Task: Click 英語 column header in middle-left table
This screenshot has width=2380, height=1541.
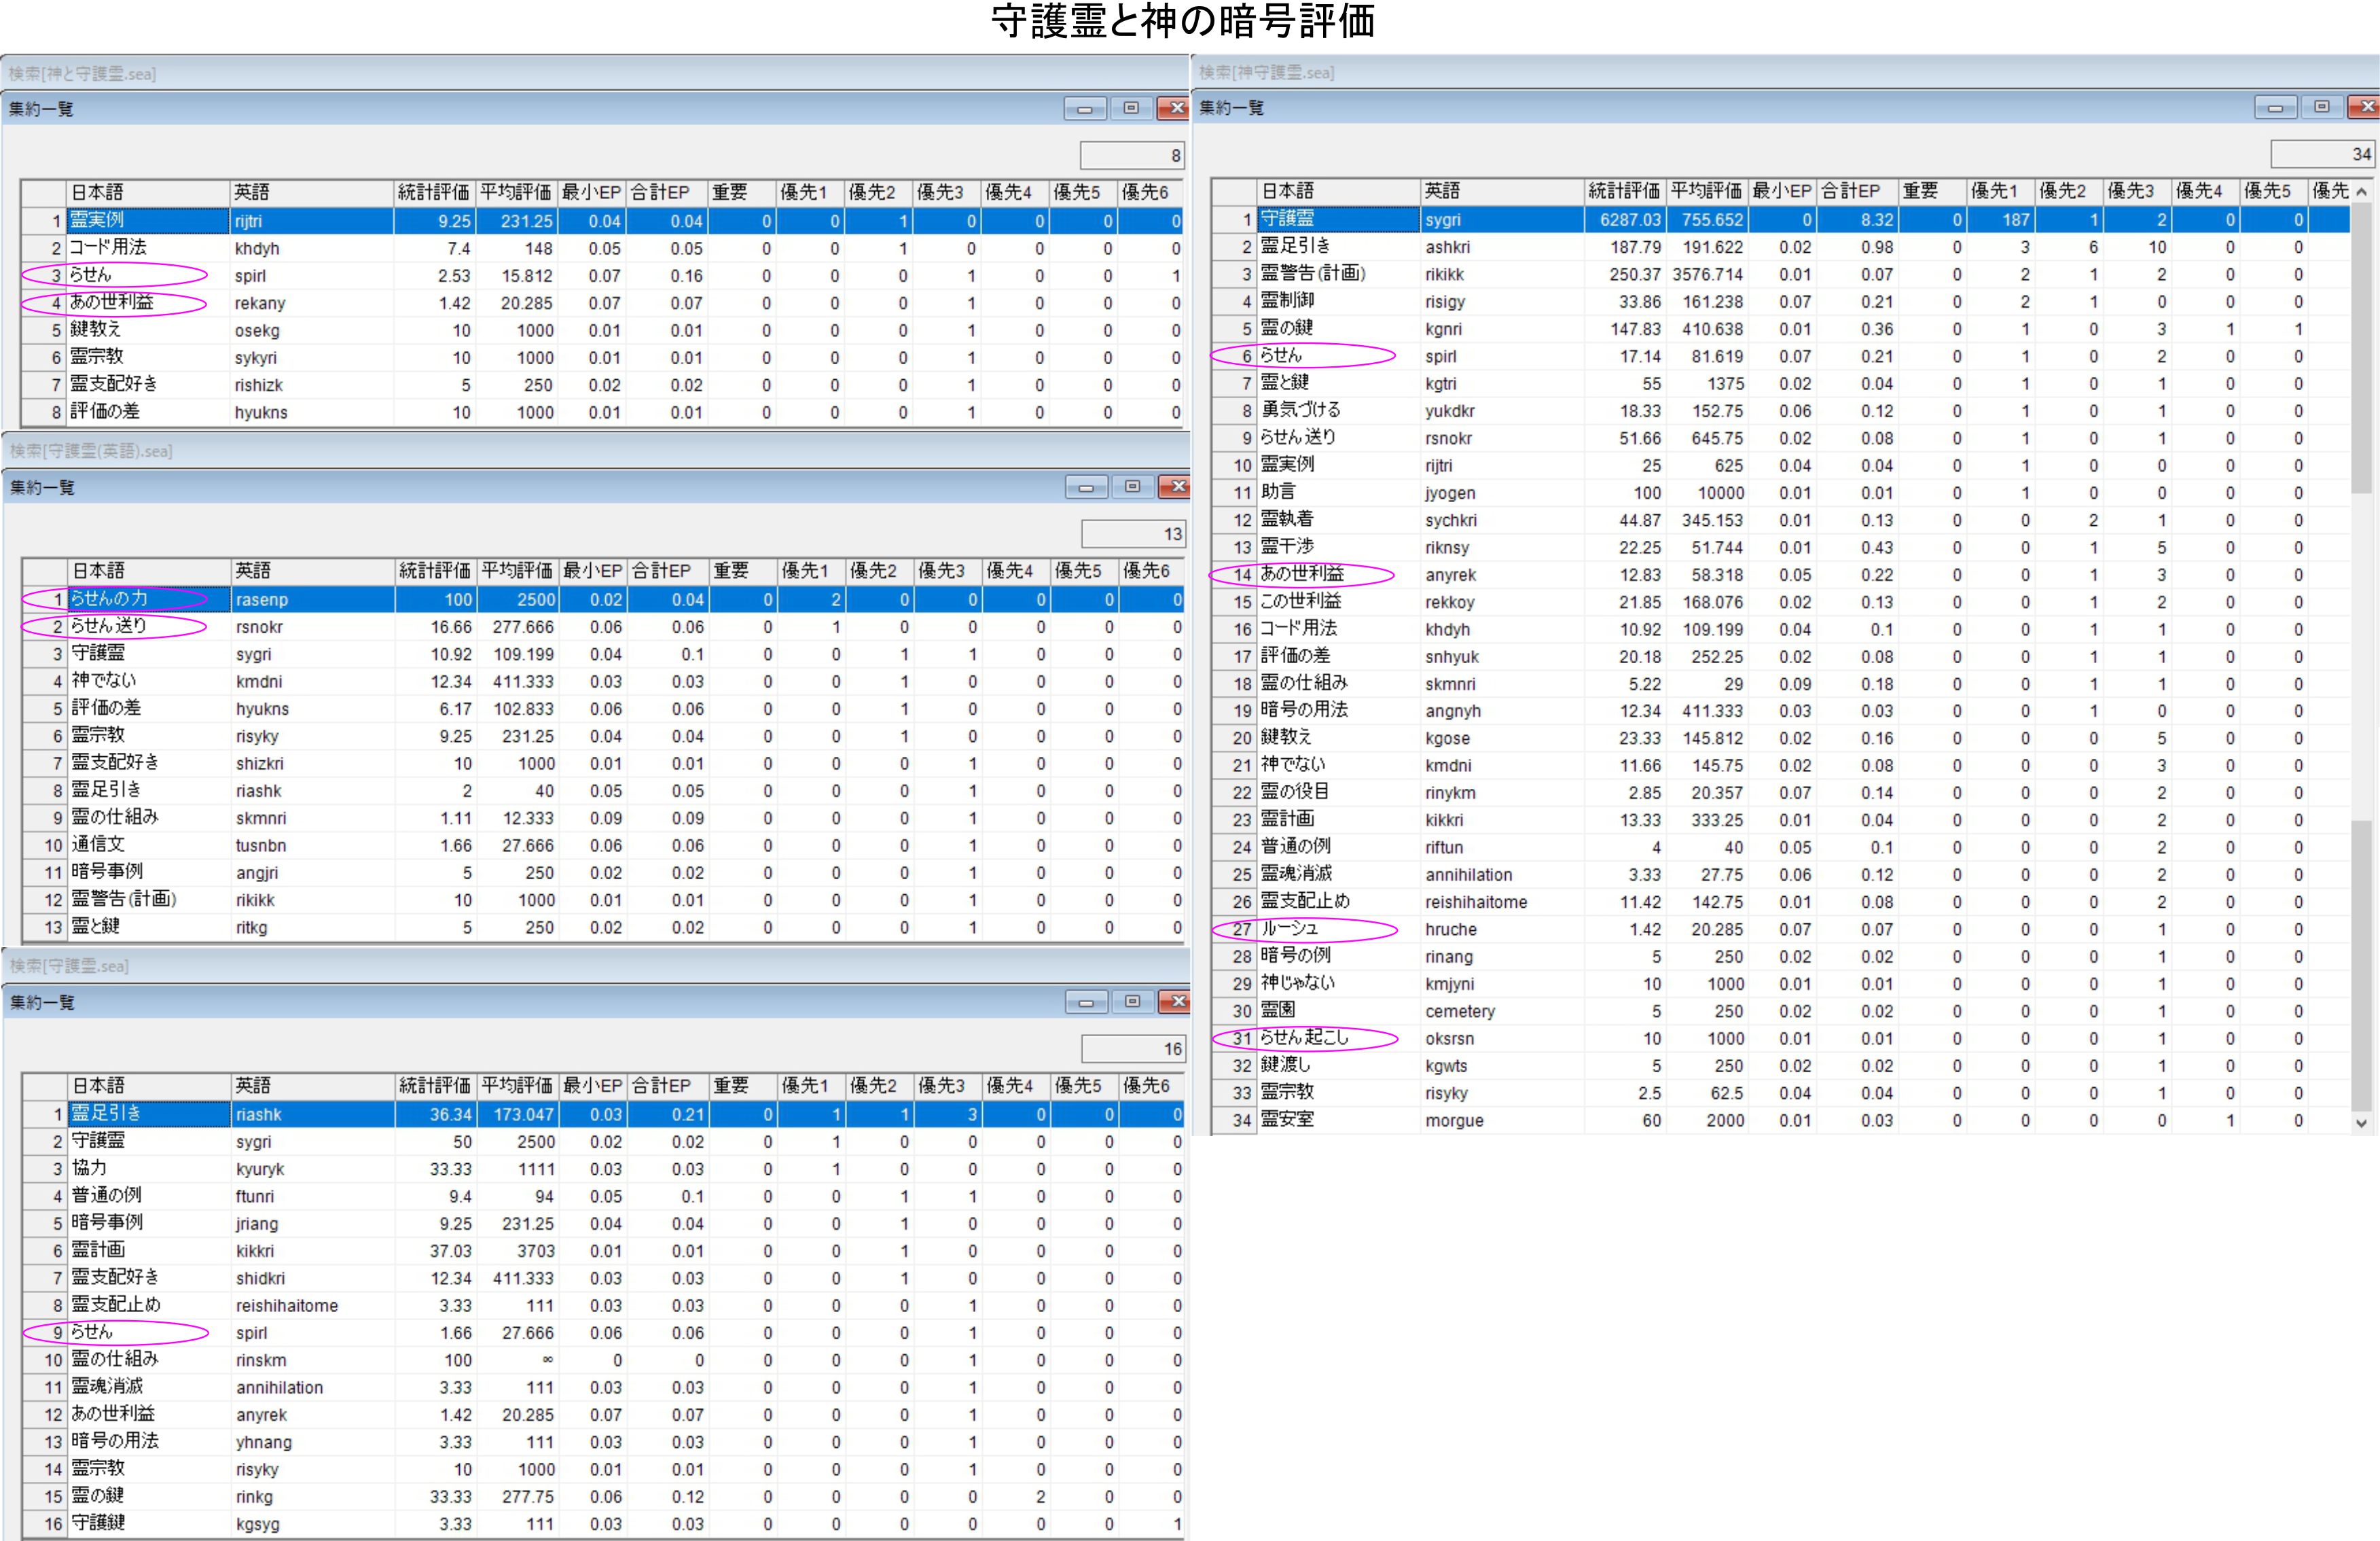Action: coord(312,570)
